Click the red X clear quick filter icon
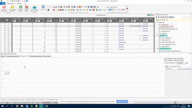 (153, 15)
